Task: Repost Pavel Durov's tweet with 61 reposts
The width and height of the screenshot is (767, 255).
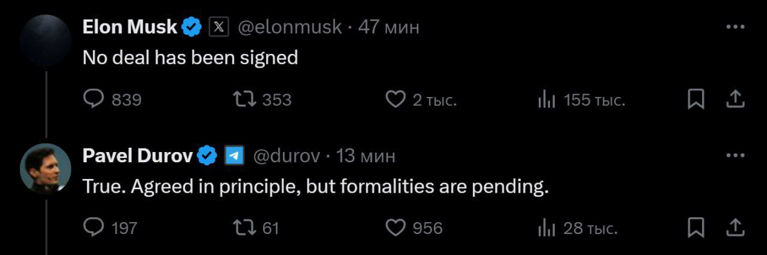Action: point(244,227)
